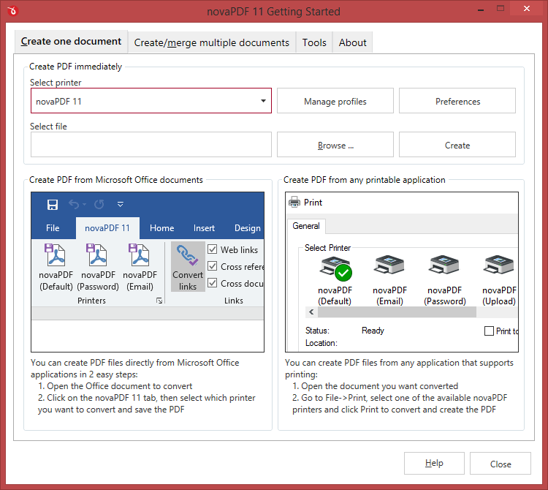
Task: Click the Browse button
Action: tap(335, 145)
